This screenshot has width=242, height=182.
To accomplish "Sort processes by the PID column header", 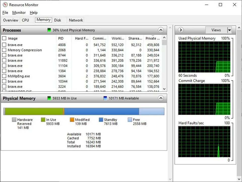I will click(60, 38).
